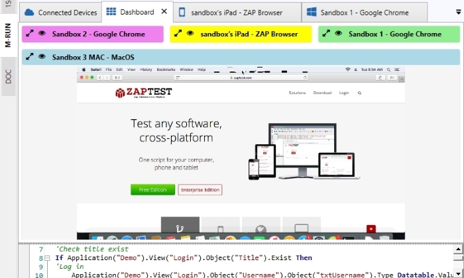The image size is (464, 278).
Task: Open the Window menu in the Mac view
Action: click(186, 69)
